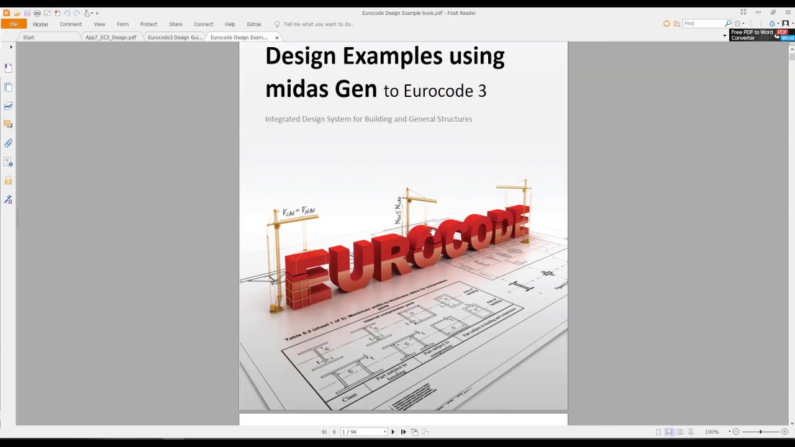Click the notification bell icon
Image resolution: width=795 pixels, height=447 pixels.
tap(772, 24)
